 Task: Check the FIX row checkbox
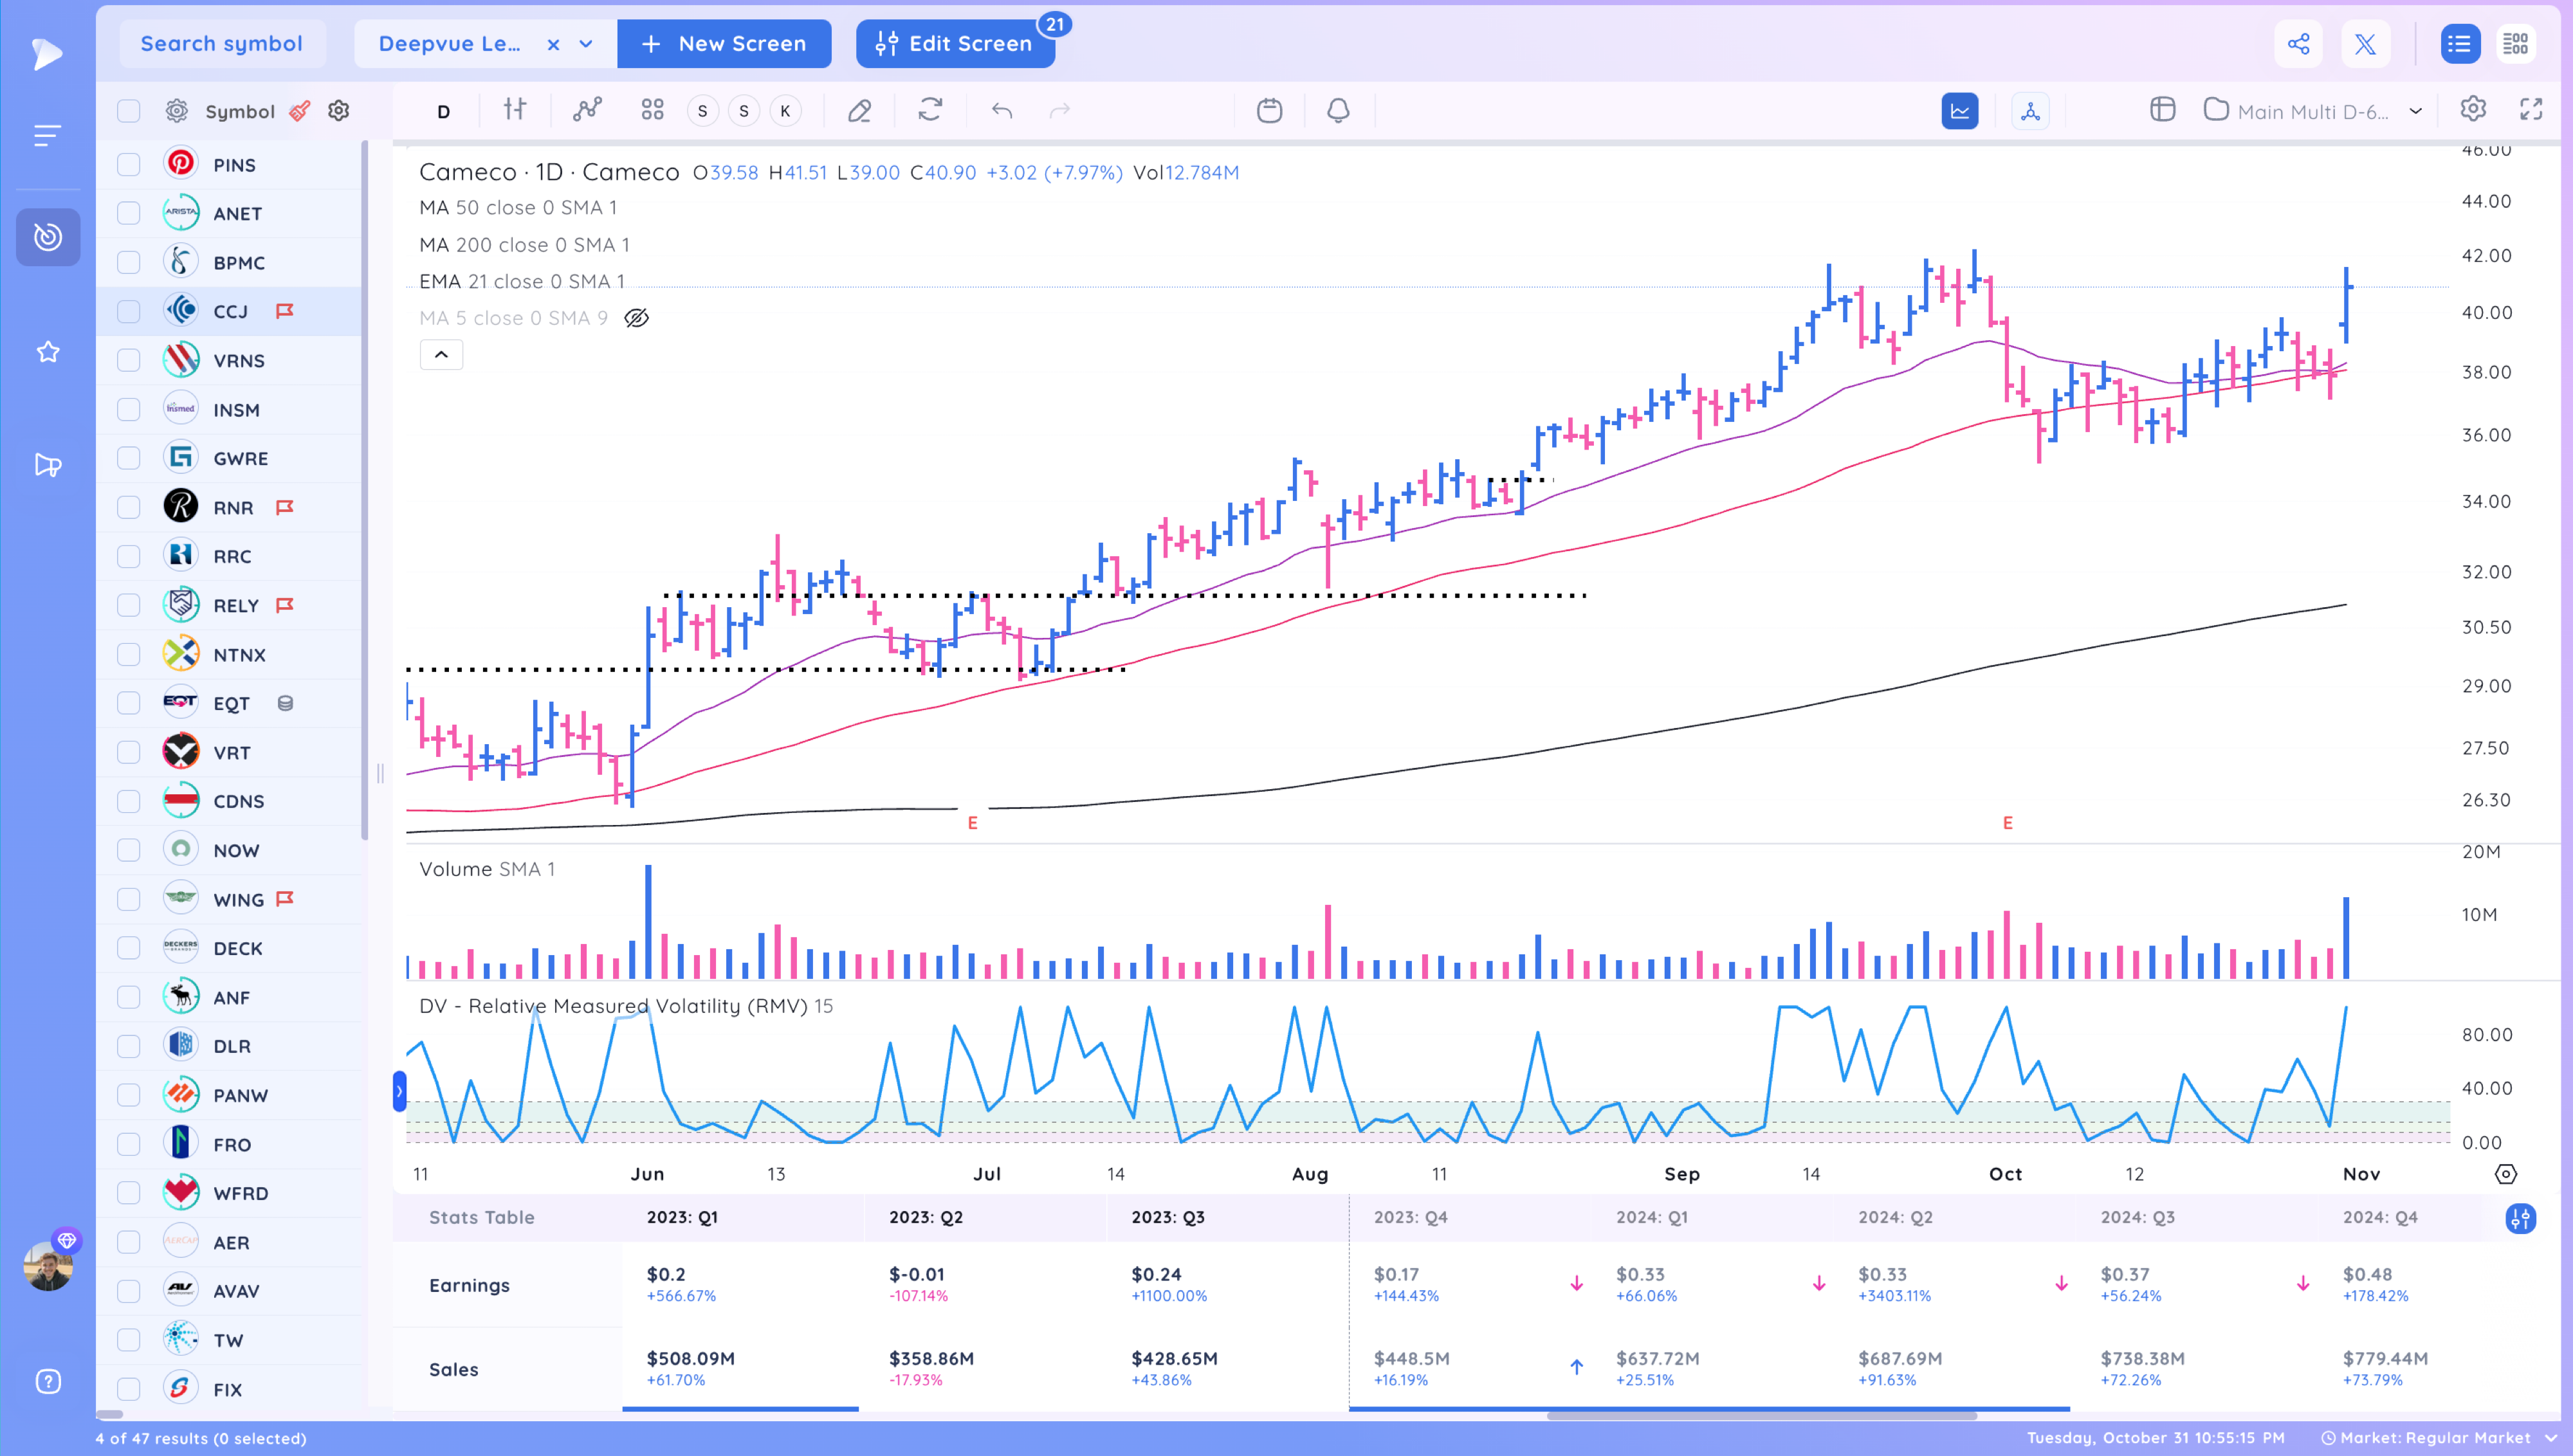(129, 1389)
